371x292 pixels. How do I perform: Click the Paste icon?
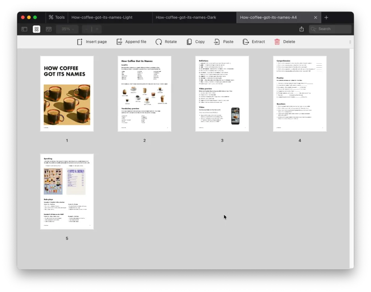tap(217, 42)
